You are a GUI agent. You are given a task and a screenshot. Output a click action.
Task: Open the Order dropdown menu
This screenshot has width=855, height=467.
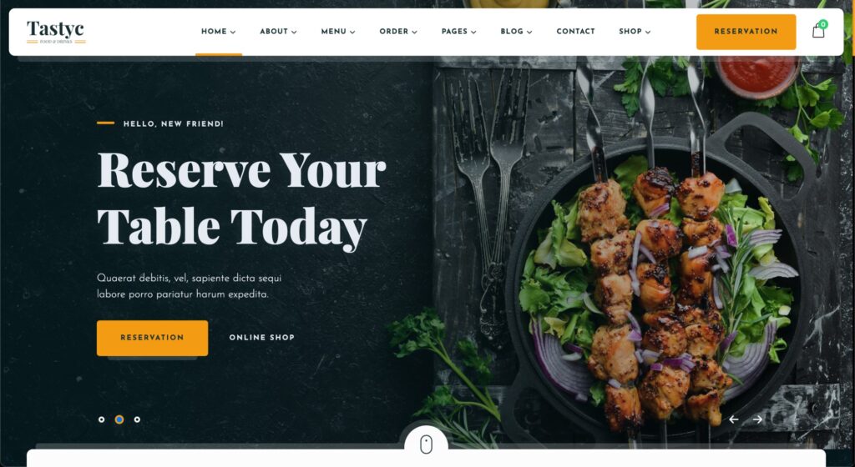[x=398, y=32]
